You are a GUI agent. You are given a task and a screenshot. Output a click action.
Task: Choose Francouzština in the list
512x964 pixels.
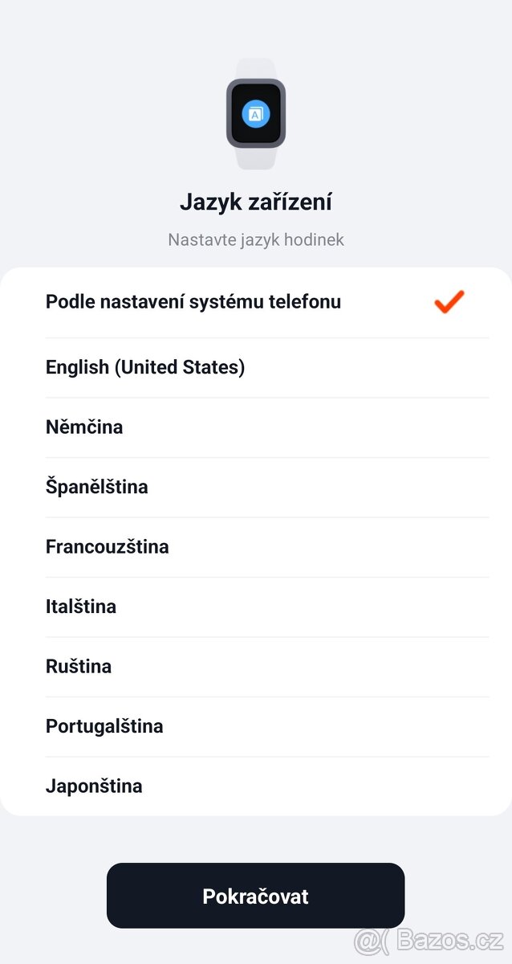(107, 546)
